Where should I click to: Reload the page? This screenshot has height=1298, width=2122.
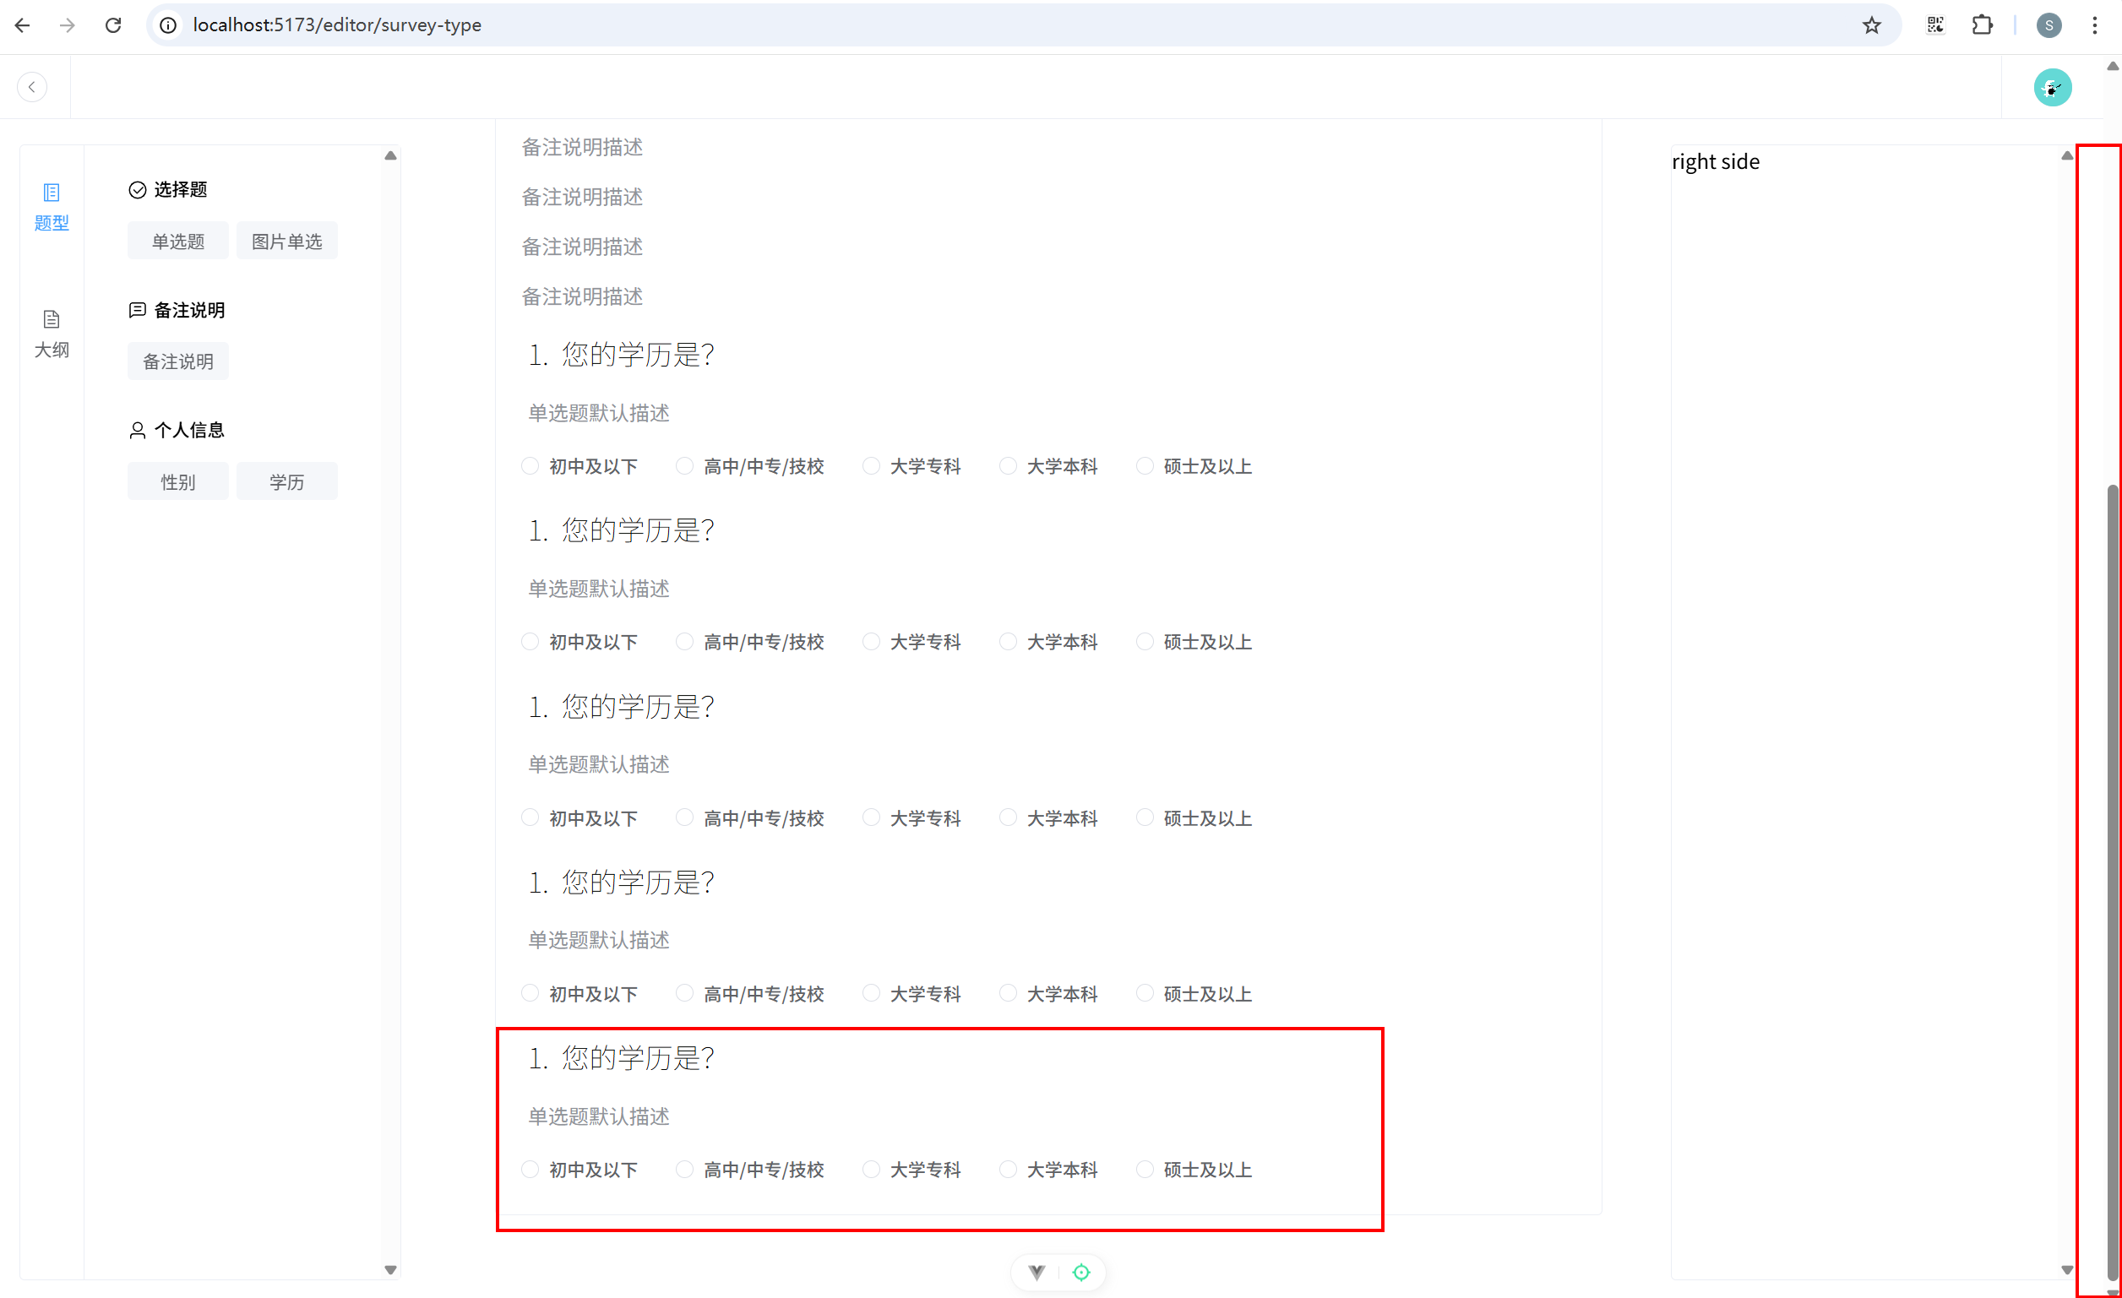[113, 25]
